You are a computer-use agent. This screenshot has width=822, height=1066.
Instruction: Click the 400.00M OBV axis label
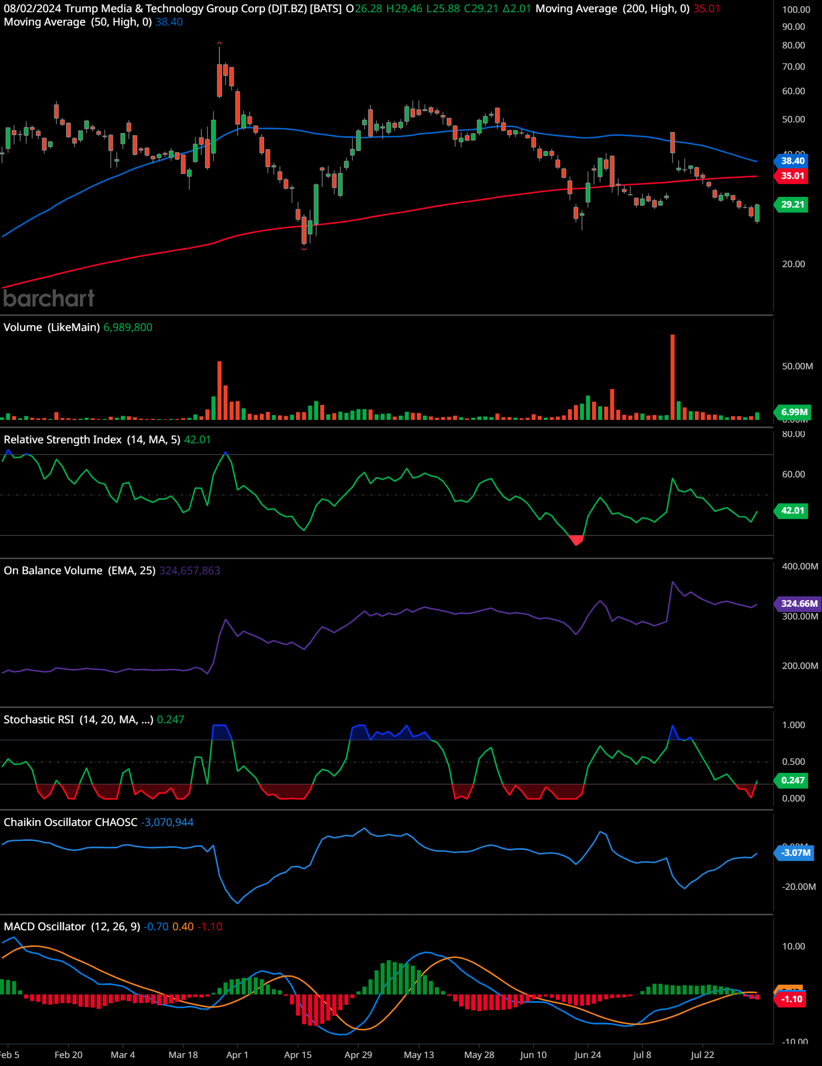click(800, 566)
